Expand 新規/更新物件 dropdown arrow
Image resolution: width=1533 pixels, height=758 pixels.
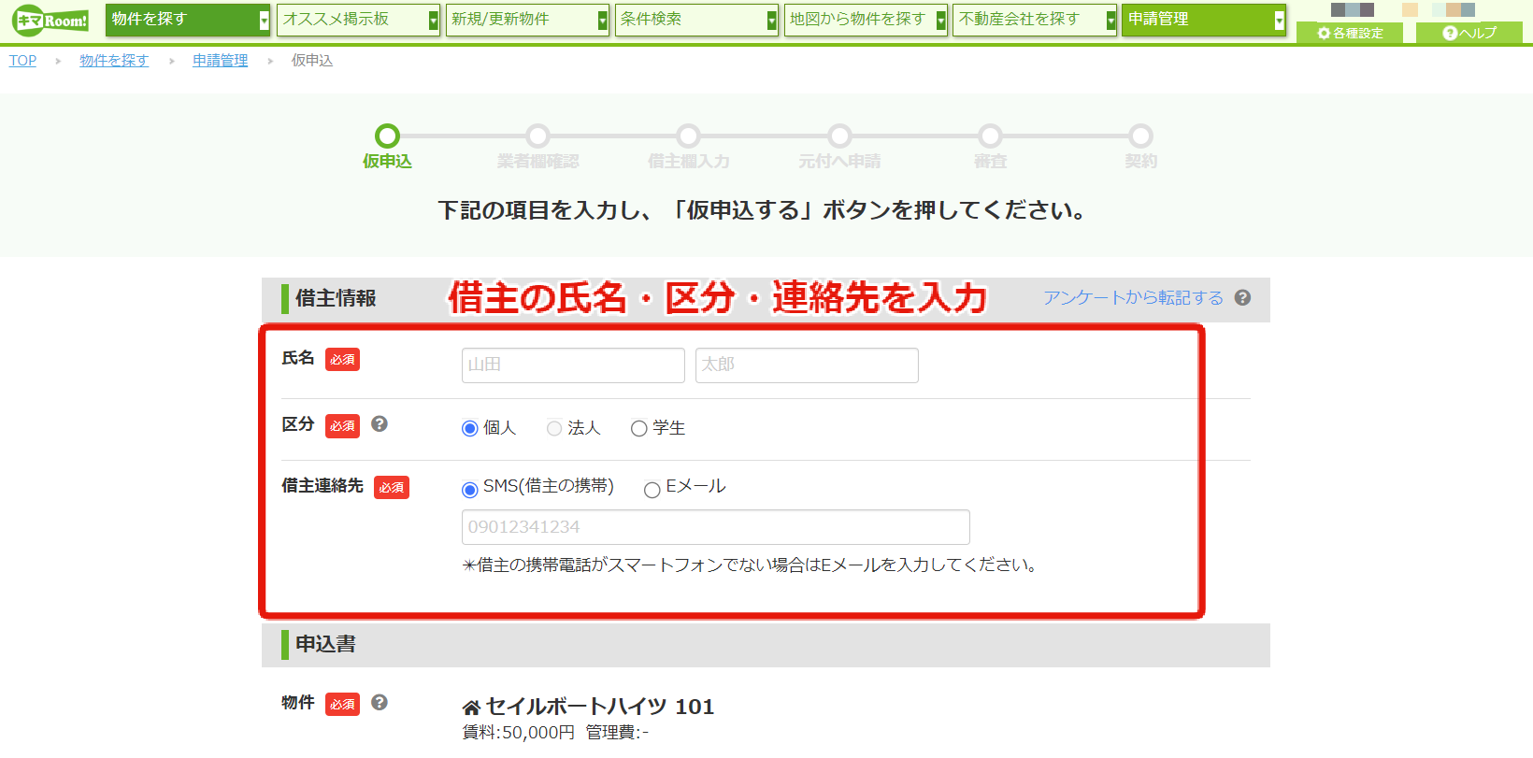[603, 21]
